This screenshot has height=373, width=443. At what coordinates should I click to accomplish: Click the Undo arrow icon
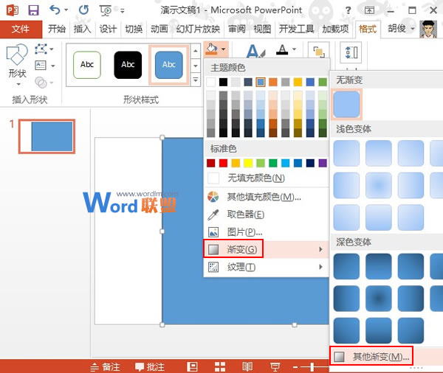coord(55,10)
